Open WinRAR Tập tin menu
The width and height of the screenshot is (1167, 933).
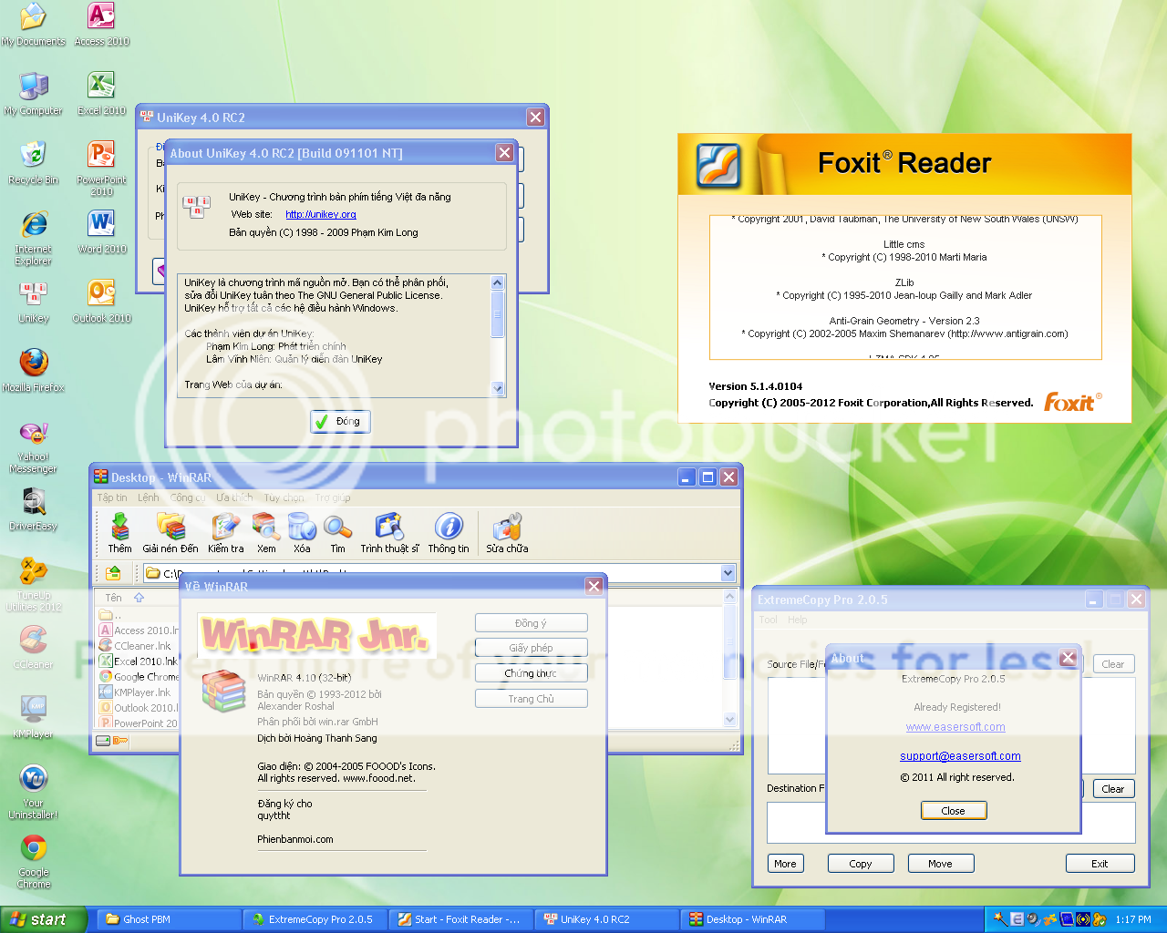pos(112,497)
